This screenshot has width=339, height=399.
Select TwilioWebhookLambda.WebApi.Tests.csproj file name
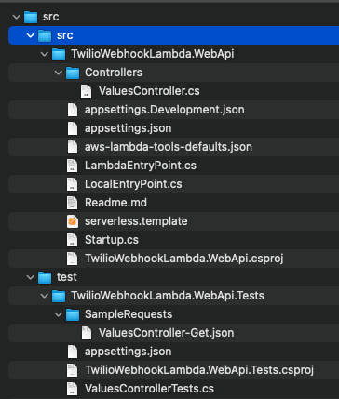[199, 370]
